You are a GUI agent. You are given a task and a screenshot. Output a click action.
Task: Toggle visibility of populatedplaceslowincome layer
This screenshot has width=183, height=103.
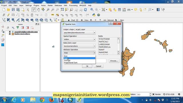point(10,32)
